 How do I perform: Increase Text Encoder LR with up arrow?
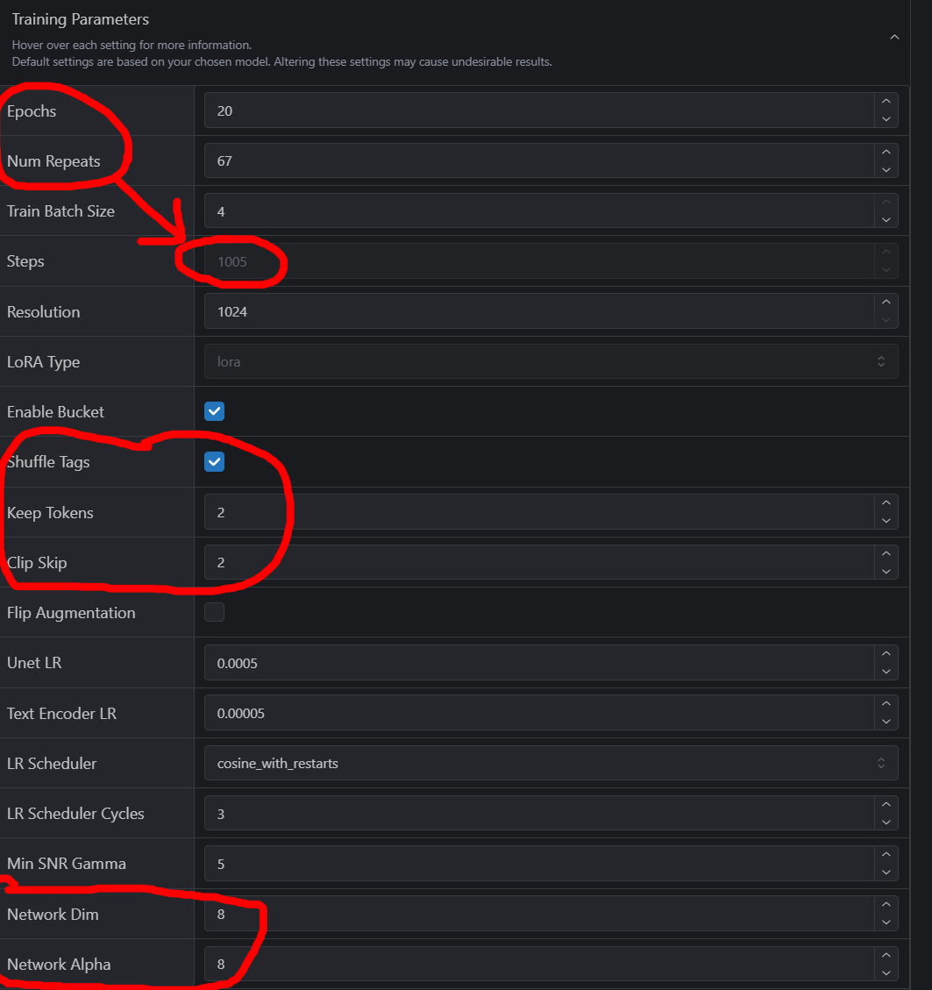coord(886,704)
